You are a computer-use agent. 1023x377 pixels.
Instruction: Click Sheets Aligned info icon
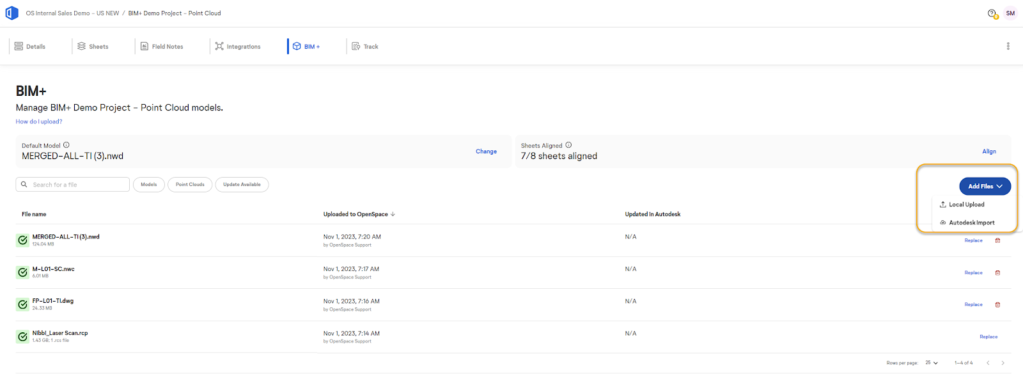(568, 145)
